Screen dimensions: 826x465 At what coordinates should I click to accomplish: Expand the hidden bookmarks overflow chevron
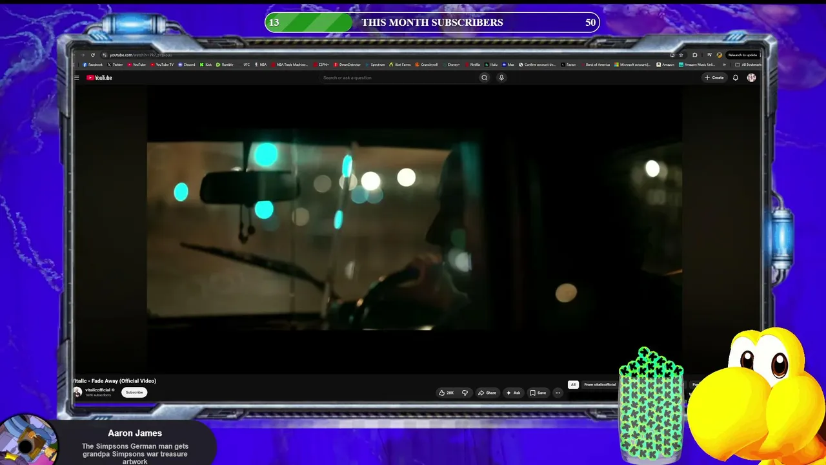tap(724, 65)
